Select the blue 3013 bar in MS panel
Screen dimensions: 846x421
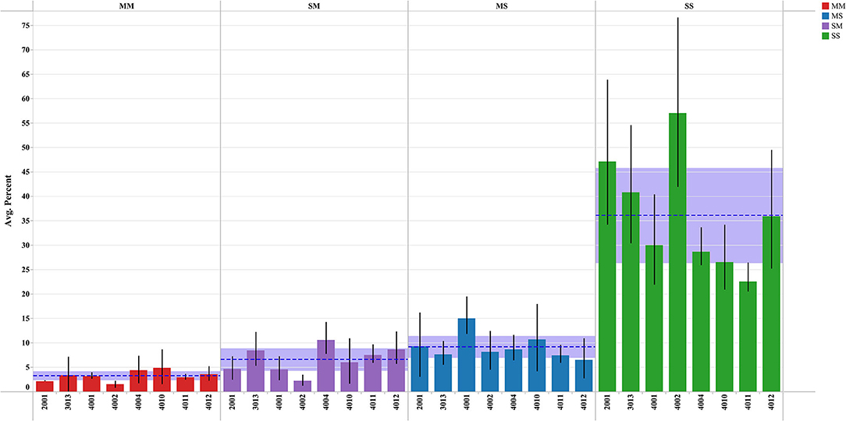coord(443,373)
